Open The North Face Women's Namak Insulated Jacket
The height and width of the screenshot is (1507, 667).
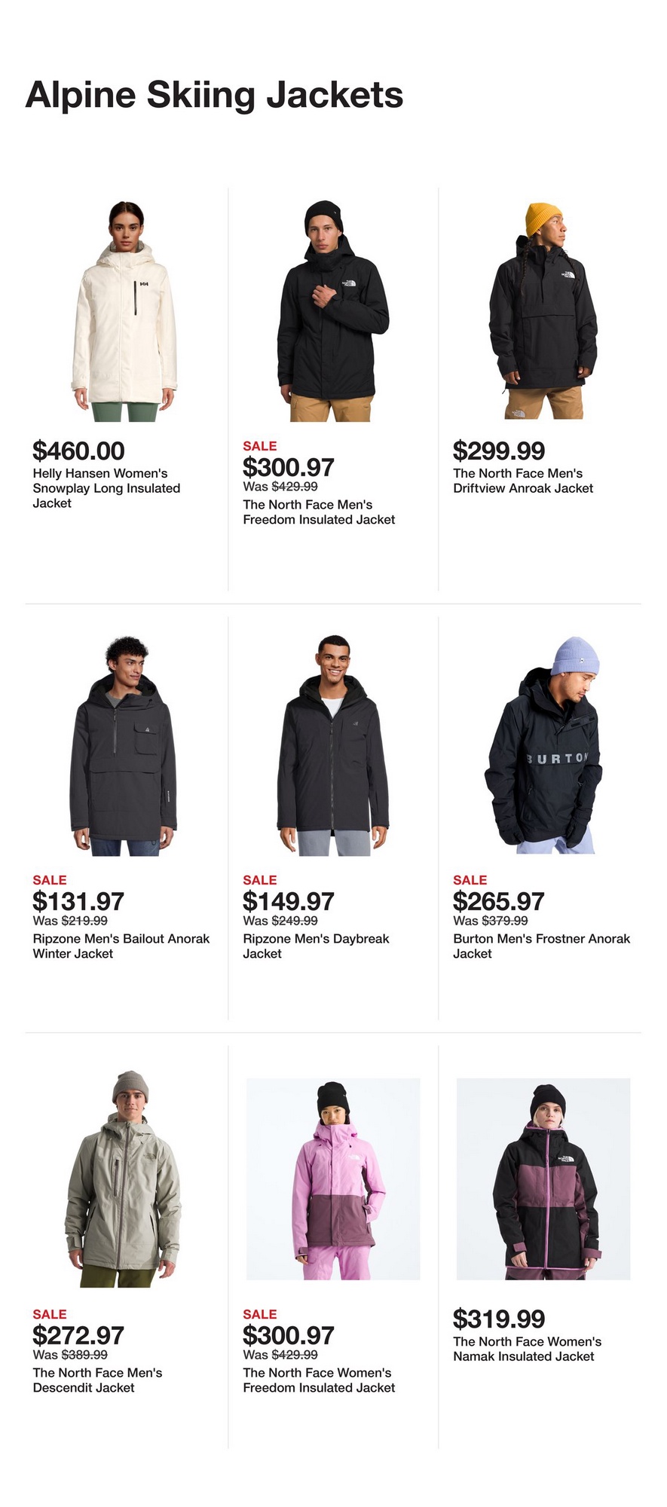(x=528, y=1349)
